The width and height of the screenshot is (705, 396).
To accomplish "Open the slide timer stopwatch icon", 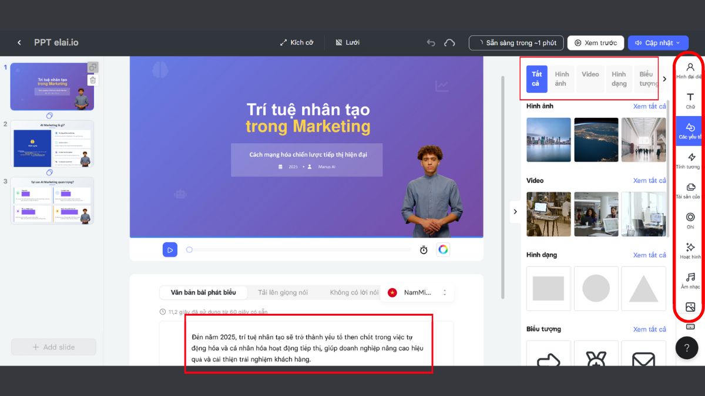I will (x=424, y=250).
